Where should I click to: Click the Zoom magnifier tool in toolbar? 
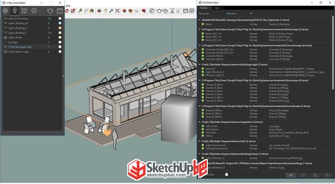pyautogui.click(x=111, y=11)
